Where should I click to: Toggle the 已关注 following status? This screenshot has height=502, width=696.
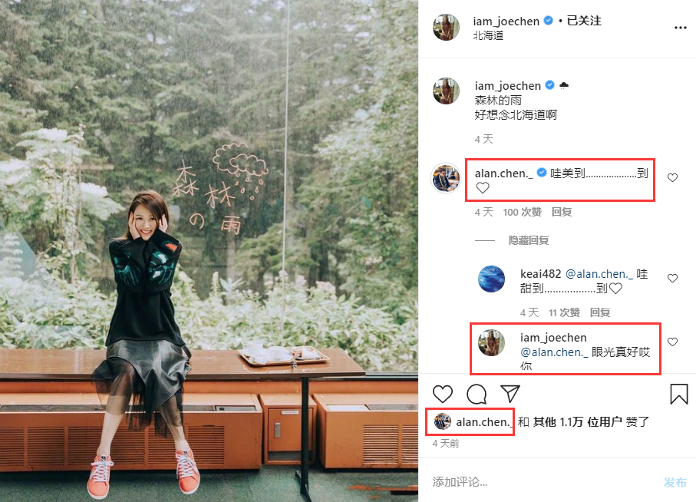tap(584, 21)
